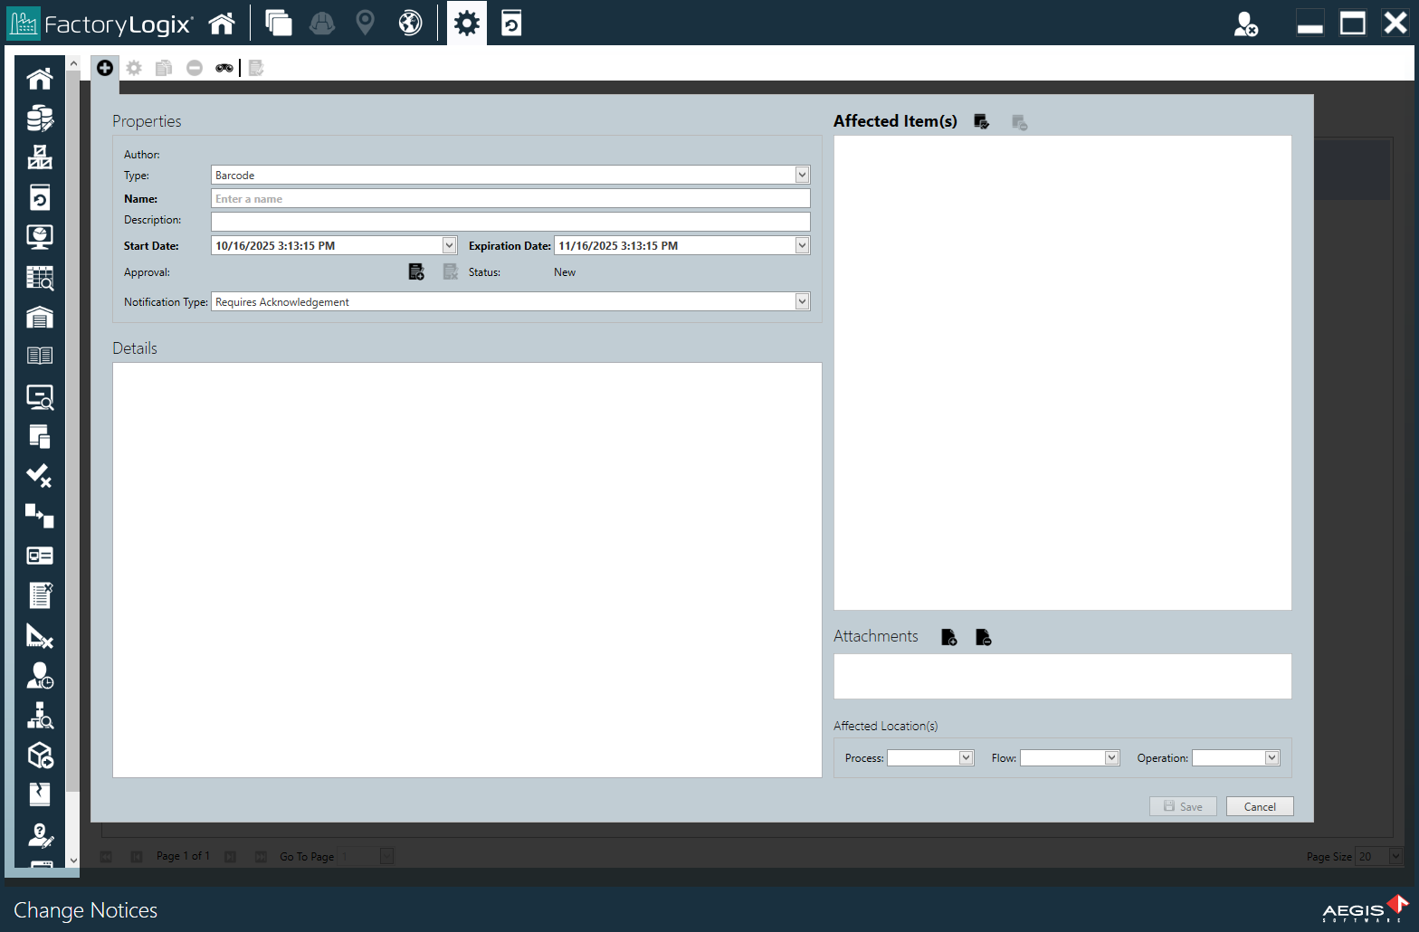Click the add approval icon
1419x932 pixels.
point(416,271)
